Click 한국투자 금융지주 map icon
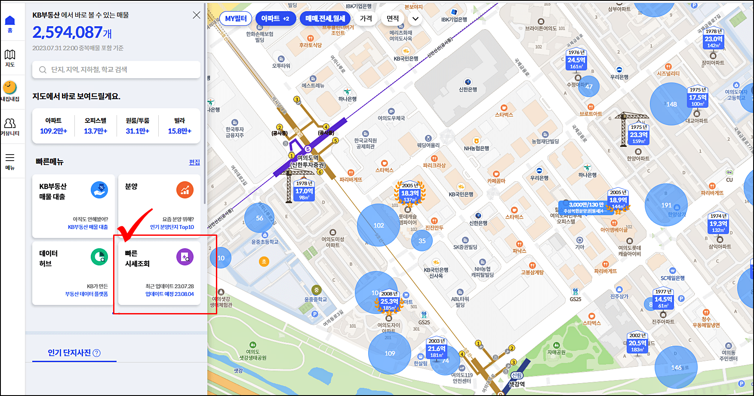This screenshot has width=754, height=396. coord(234,122)
